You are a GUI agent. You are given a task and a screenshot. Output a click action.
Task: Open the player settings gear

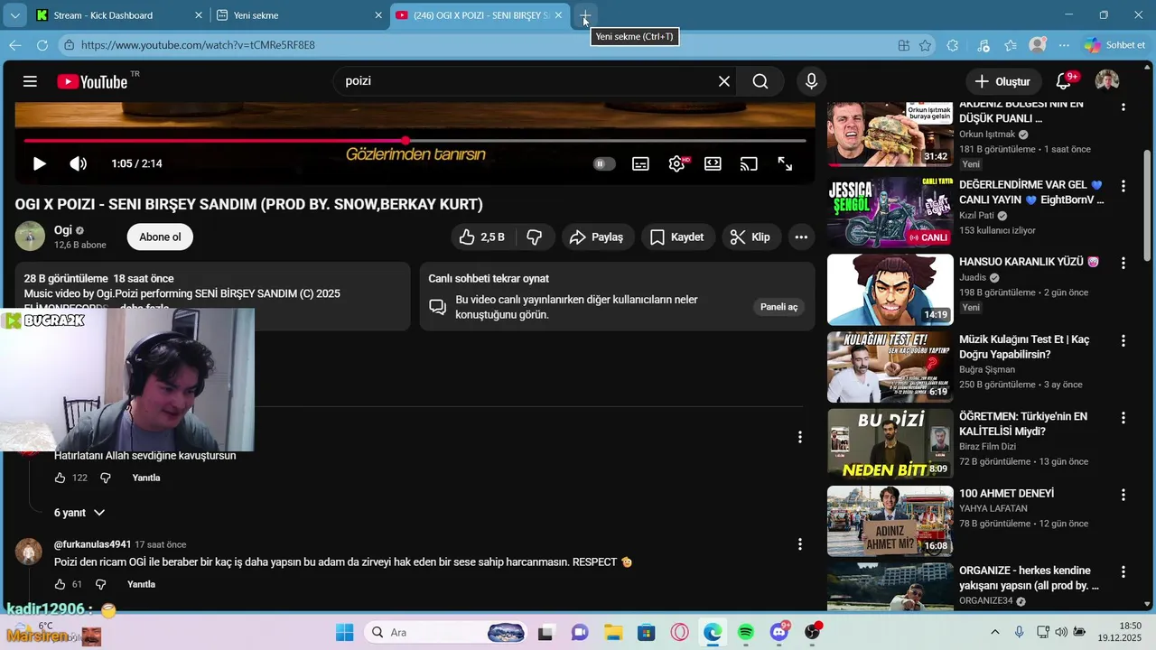[x=676, y=163]
